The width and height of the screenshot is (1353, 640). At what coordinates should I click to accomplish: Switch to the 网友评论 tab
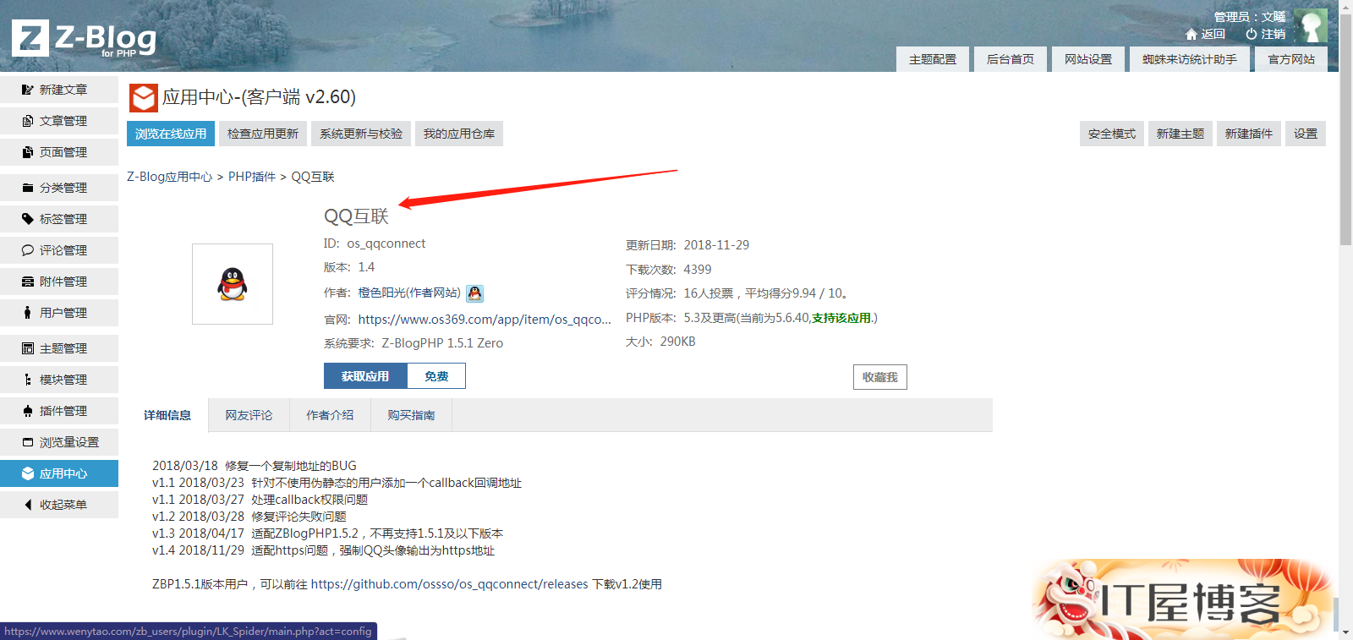(x=249, y=415)
